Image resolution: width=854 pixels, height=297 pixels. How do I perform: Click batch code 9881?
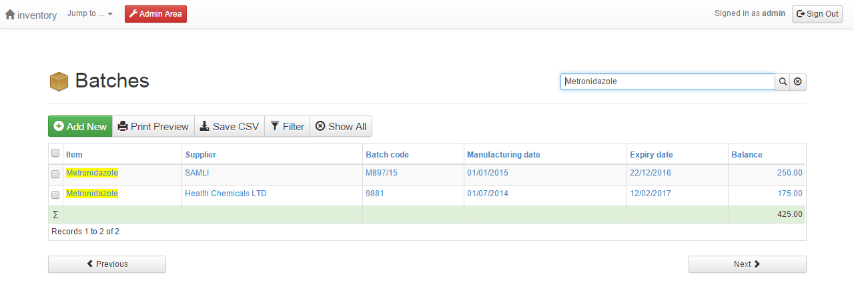click(375, 194)
